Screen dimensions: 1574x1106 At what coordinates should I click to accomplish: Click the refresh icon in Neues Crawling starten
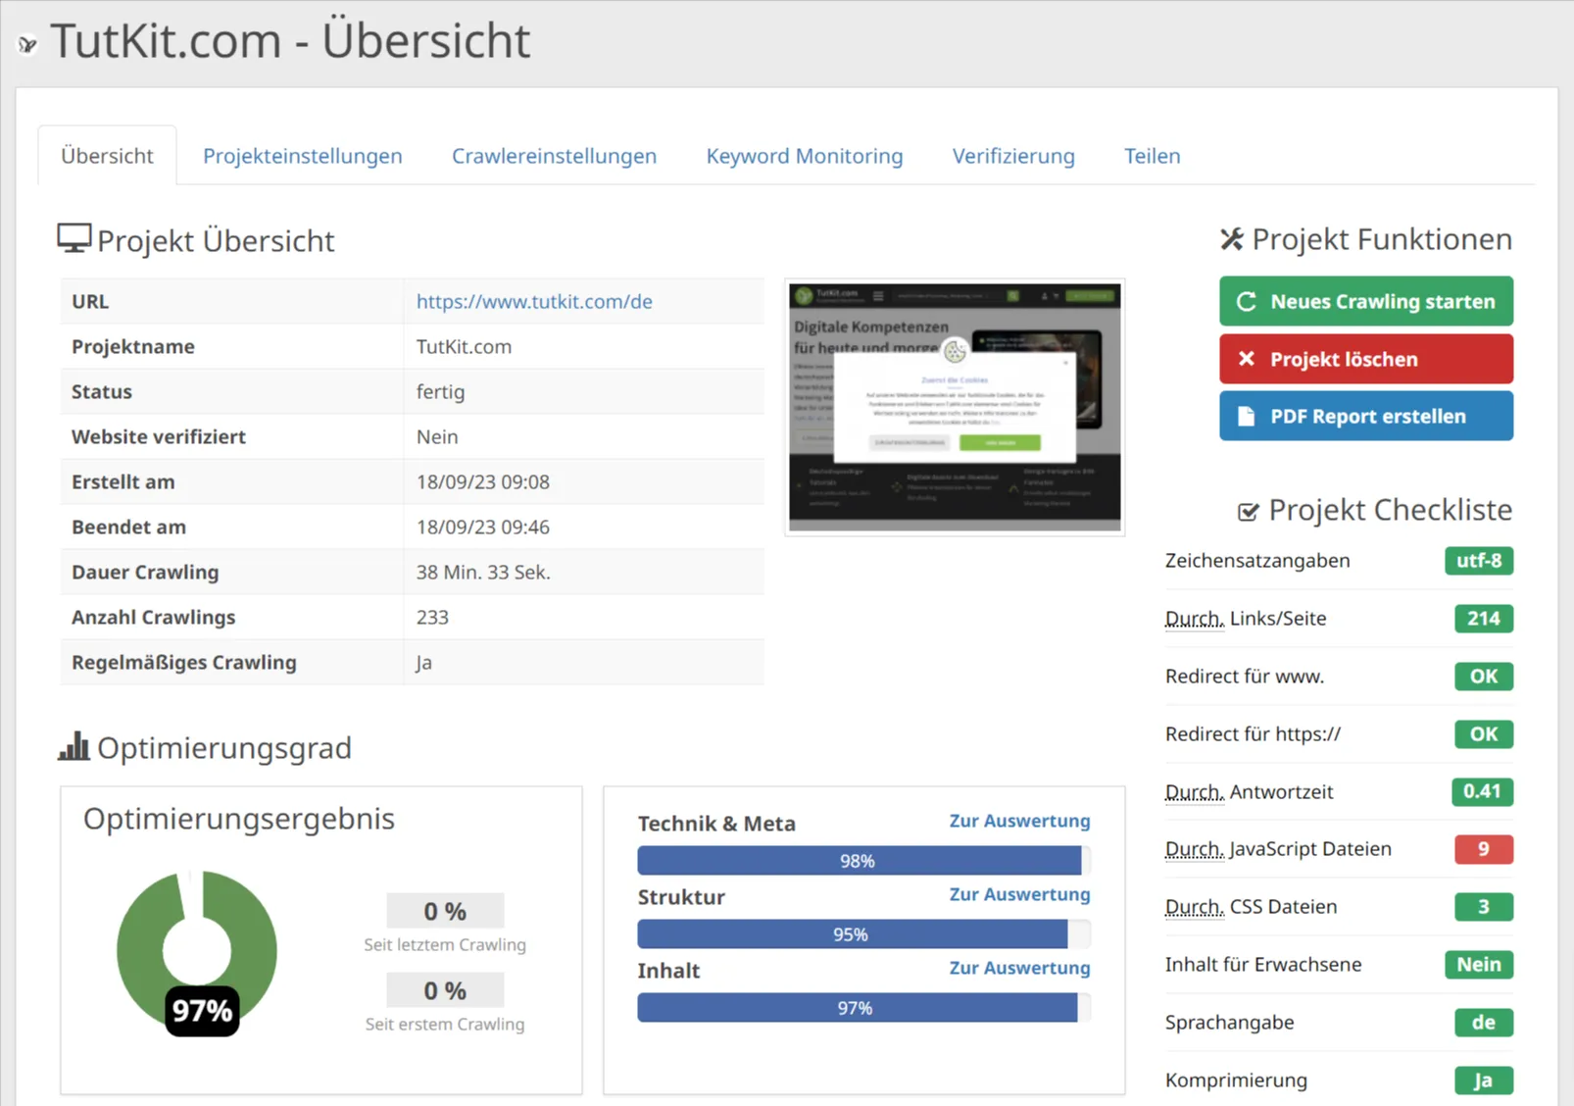pos(1246,301)
